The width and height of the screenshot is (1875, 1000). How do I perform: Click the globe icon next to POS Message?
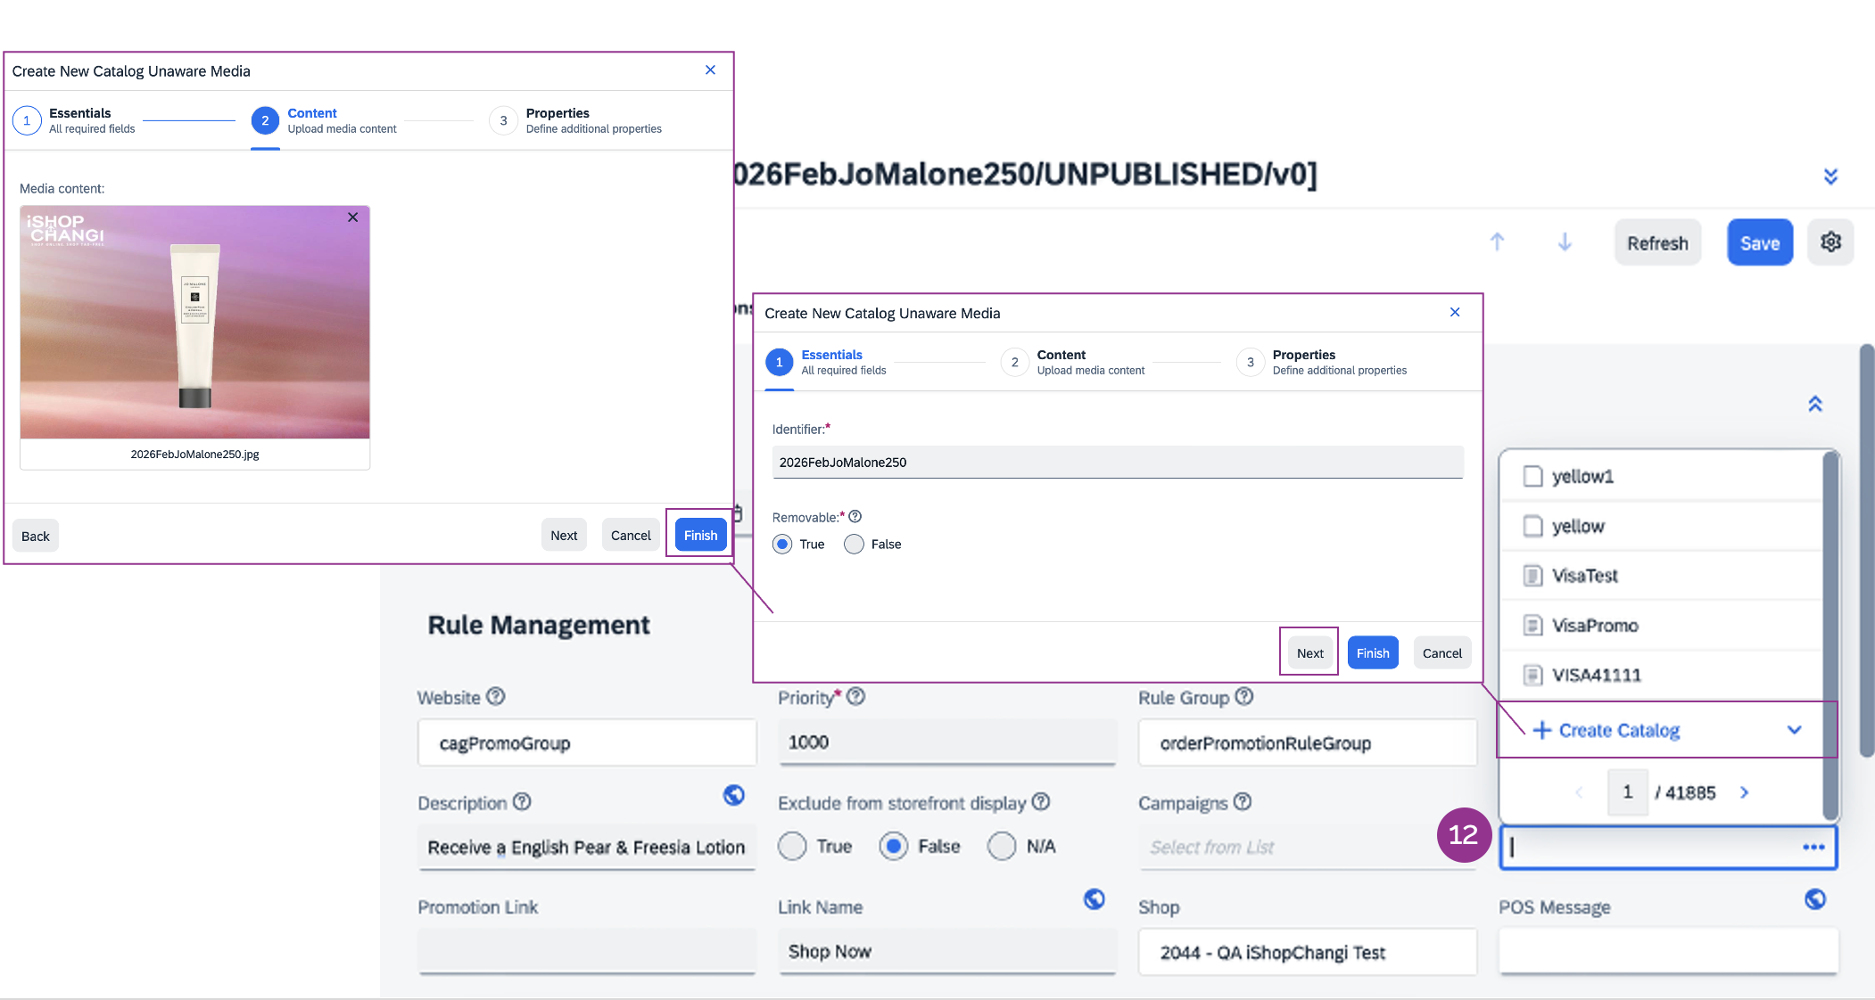1814,899
